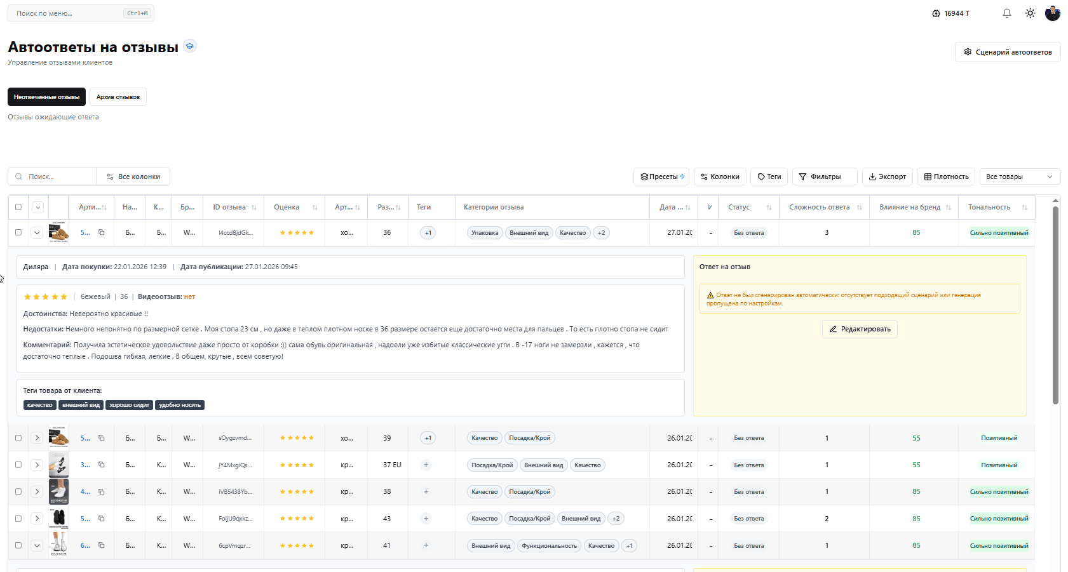Check the first review row checkbox
1068x572 pixels.
18,232
